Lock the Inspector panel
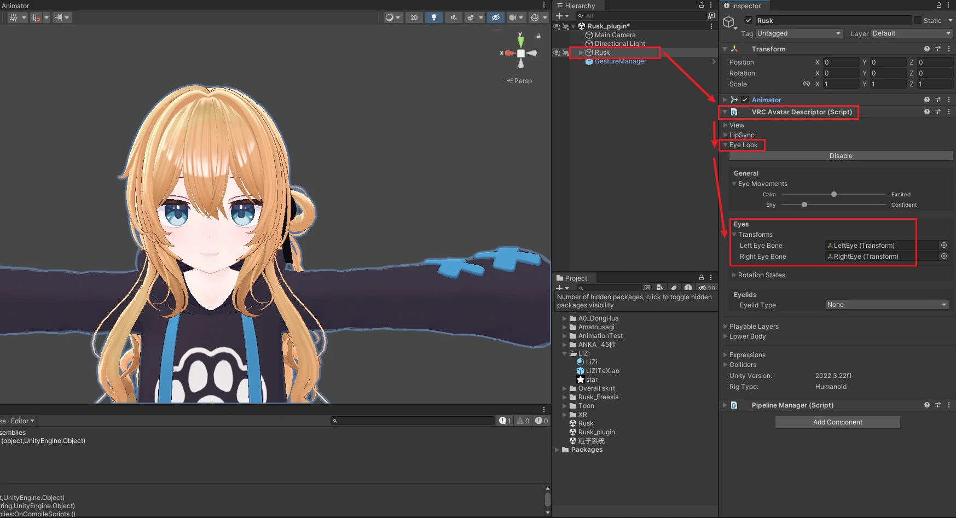This screenshot has width=956, height=518. coord(938,5)
